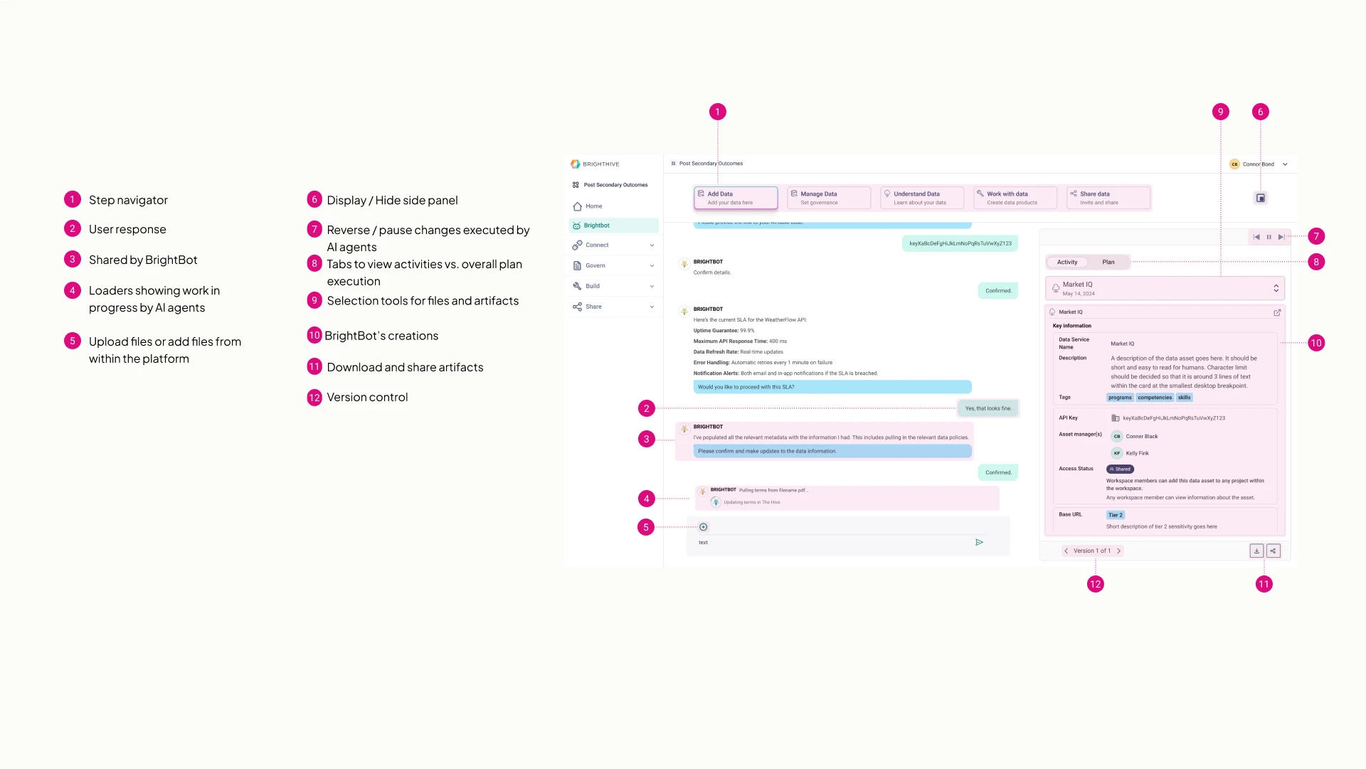The width and height of the screenshot is (1366, 769).
Task: Click the programs tag chip
Action: click(1119, 398)
